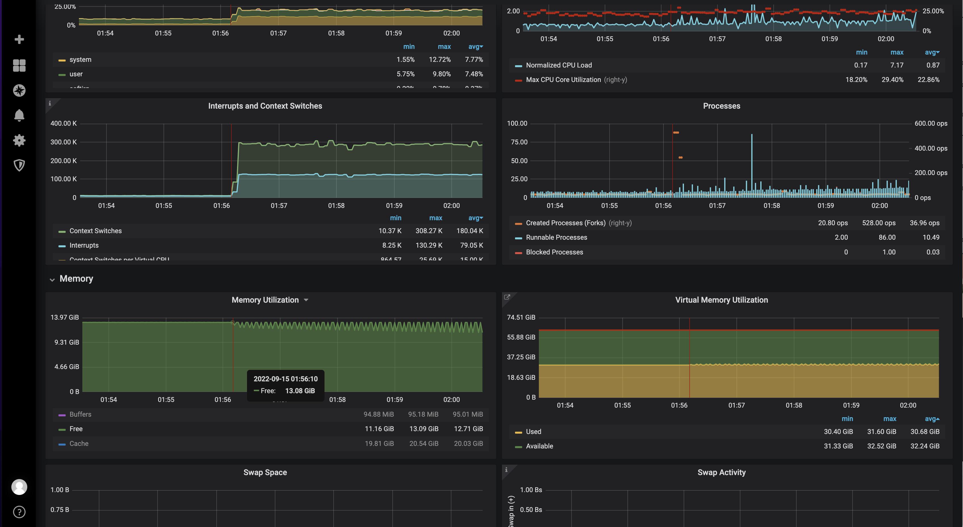Image resolution: width=963 pixels, height=527 pixels.
Task: Sort CPU usage legend by max
Action: (x=444, y=47)
